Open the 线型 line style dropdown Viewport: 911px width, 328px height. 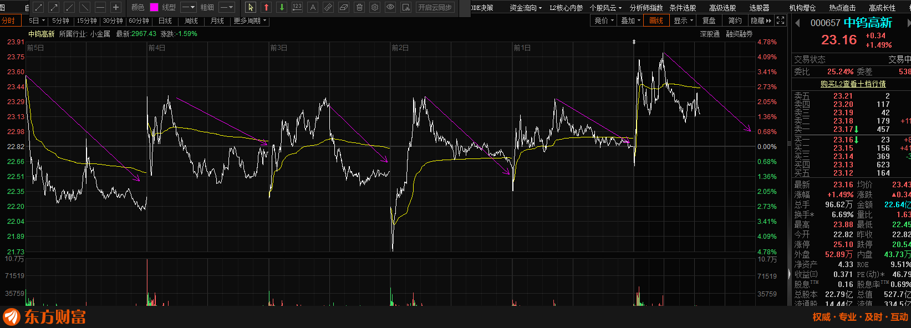[189, 7]
